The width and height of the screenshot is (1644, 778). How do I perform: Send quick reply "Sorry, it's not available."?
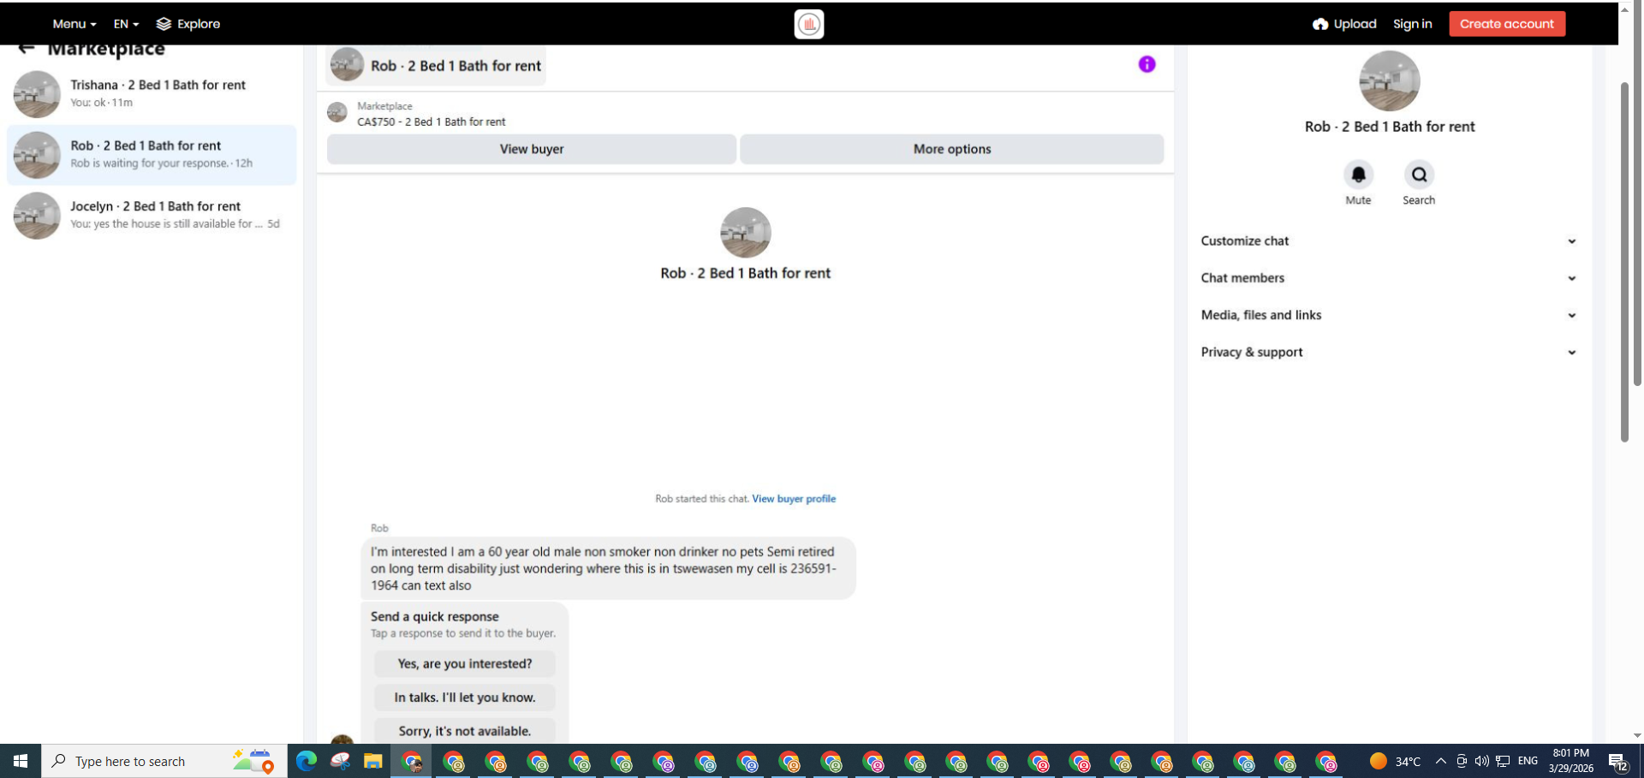(x=465, y=731)
